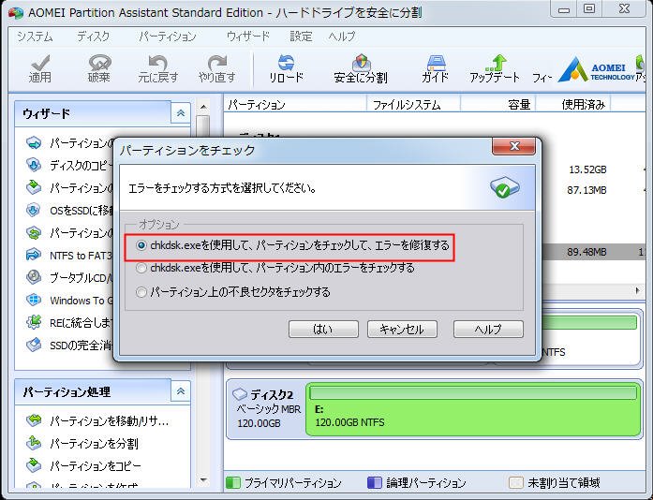Open the パーティション menu

click(168, 37)
